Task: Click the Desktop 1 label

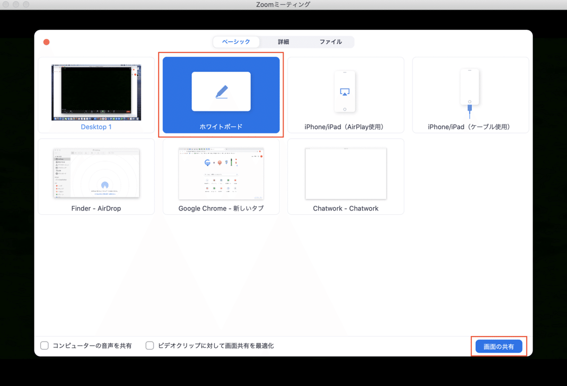Action: [x=96, y=126]
